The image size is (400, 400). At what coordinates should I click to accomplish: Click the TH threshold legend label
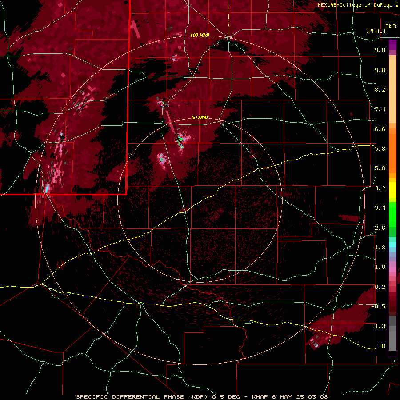382,346
